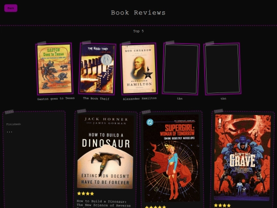Click 'The Book Theif' caption text
This screenshot has width=277, height=208.
coord(96,99)
